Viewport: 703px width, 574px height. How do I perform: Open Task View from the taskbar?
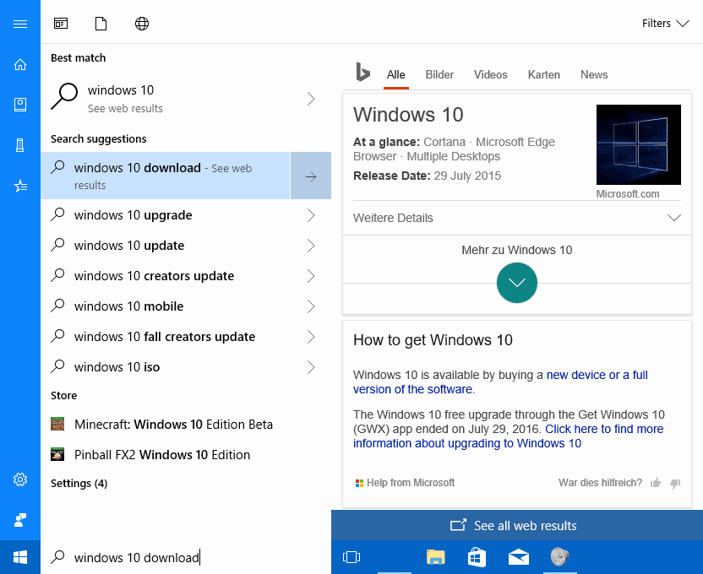(351, 557)
